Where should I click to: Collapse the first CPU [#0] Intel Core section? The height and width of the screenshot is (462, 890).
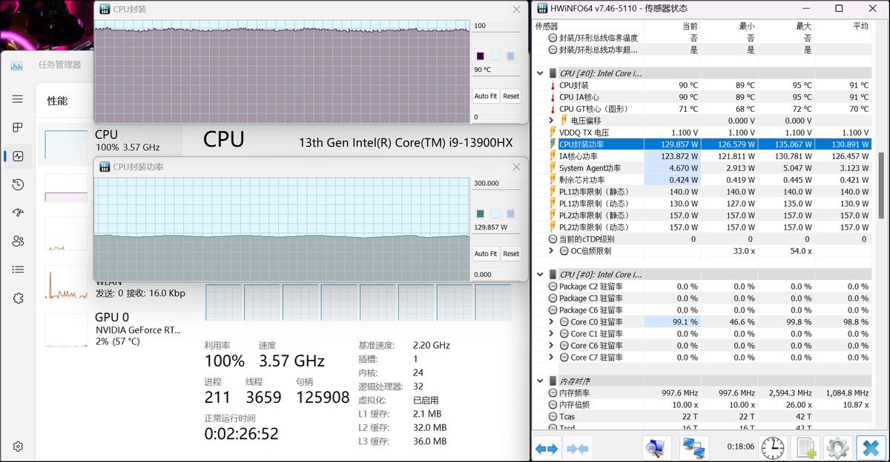tap(540, 73)
